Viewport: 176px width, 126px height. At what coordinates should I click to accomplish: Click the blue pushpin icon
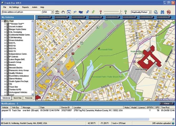(x=87, y=12)
